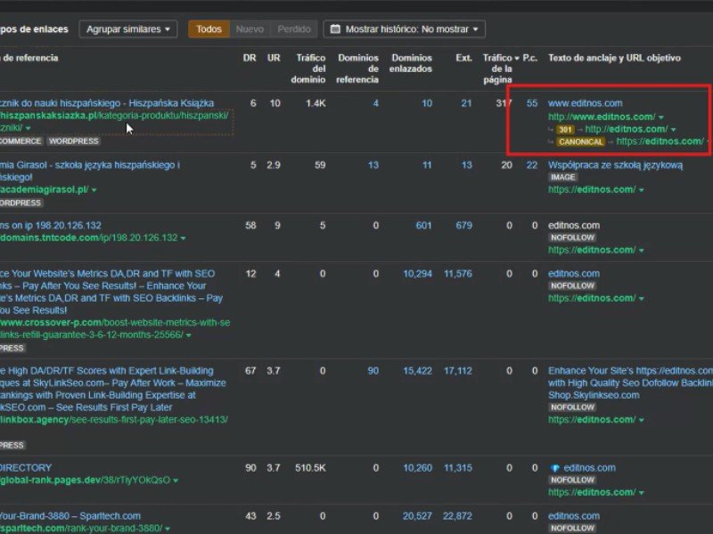Click the WORDPRESS tag in the hiszpanskaksiazka row
The height and width of the screenshot is (534, 713).
[x=74, y=142]
